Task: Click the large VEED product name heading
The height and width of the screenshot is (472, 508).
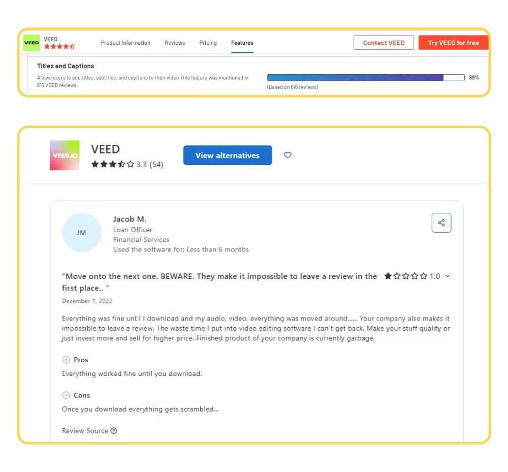Action: [105, 149]
